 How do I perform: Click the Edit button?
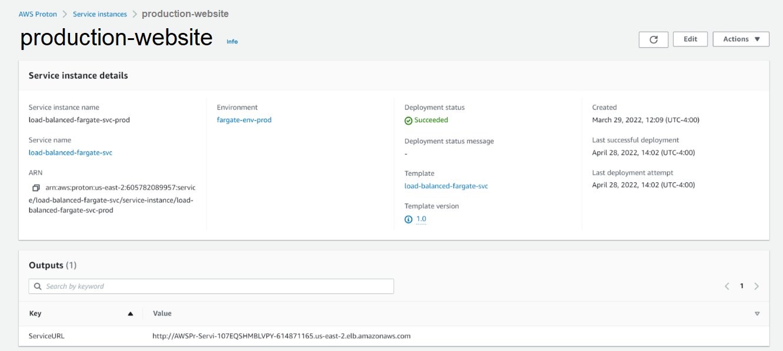[x=691, y=39]
